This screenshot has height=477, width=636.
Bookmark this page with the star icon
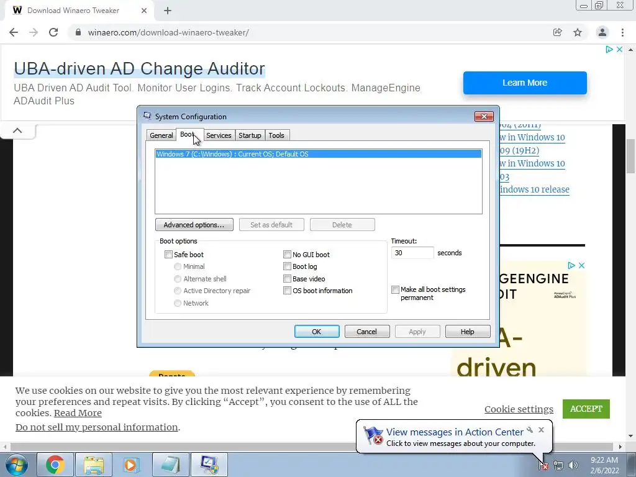(x=578, y=32)
